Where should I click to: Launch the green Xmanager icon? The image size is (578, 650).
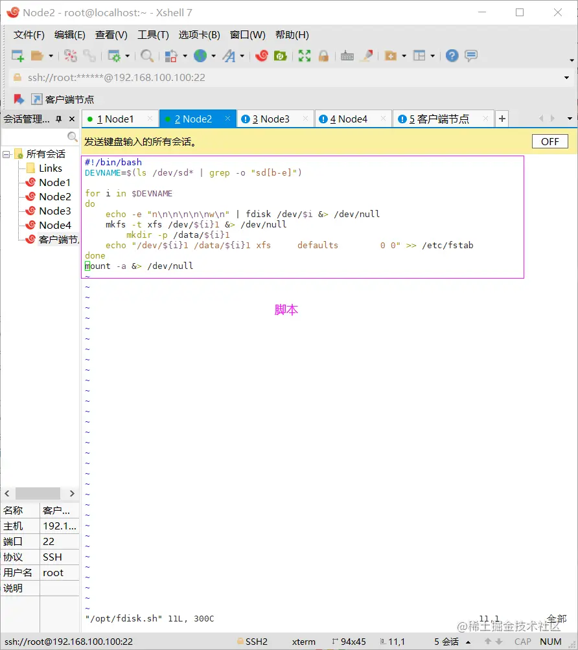(281, 56)
